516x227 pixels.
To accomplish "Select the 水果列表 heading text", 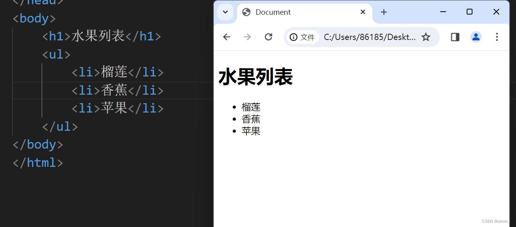I will point(255,77).
